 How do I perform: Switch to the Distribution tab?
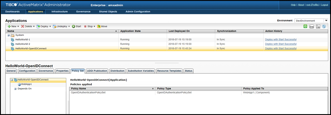tap(117, 71)
